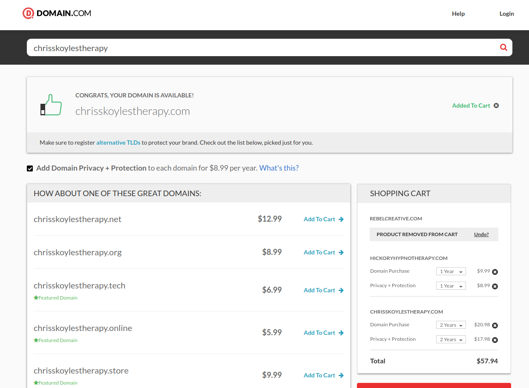This screenshot has width=529, height=388.
Task: Click the Total amount $57.94
Action: [487, 361]
